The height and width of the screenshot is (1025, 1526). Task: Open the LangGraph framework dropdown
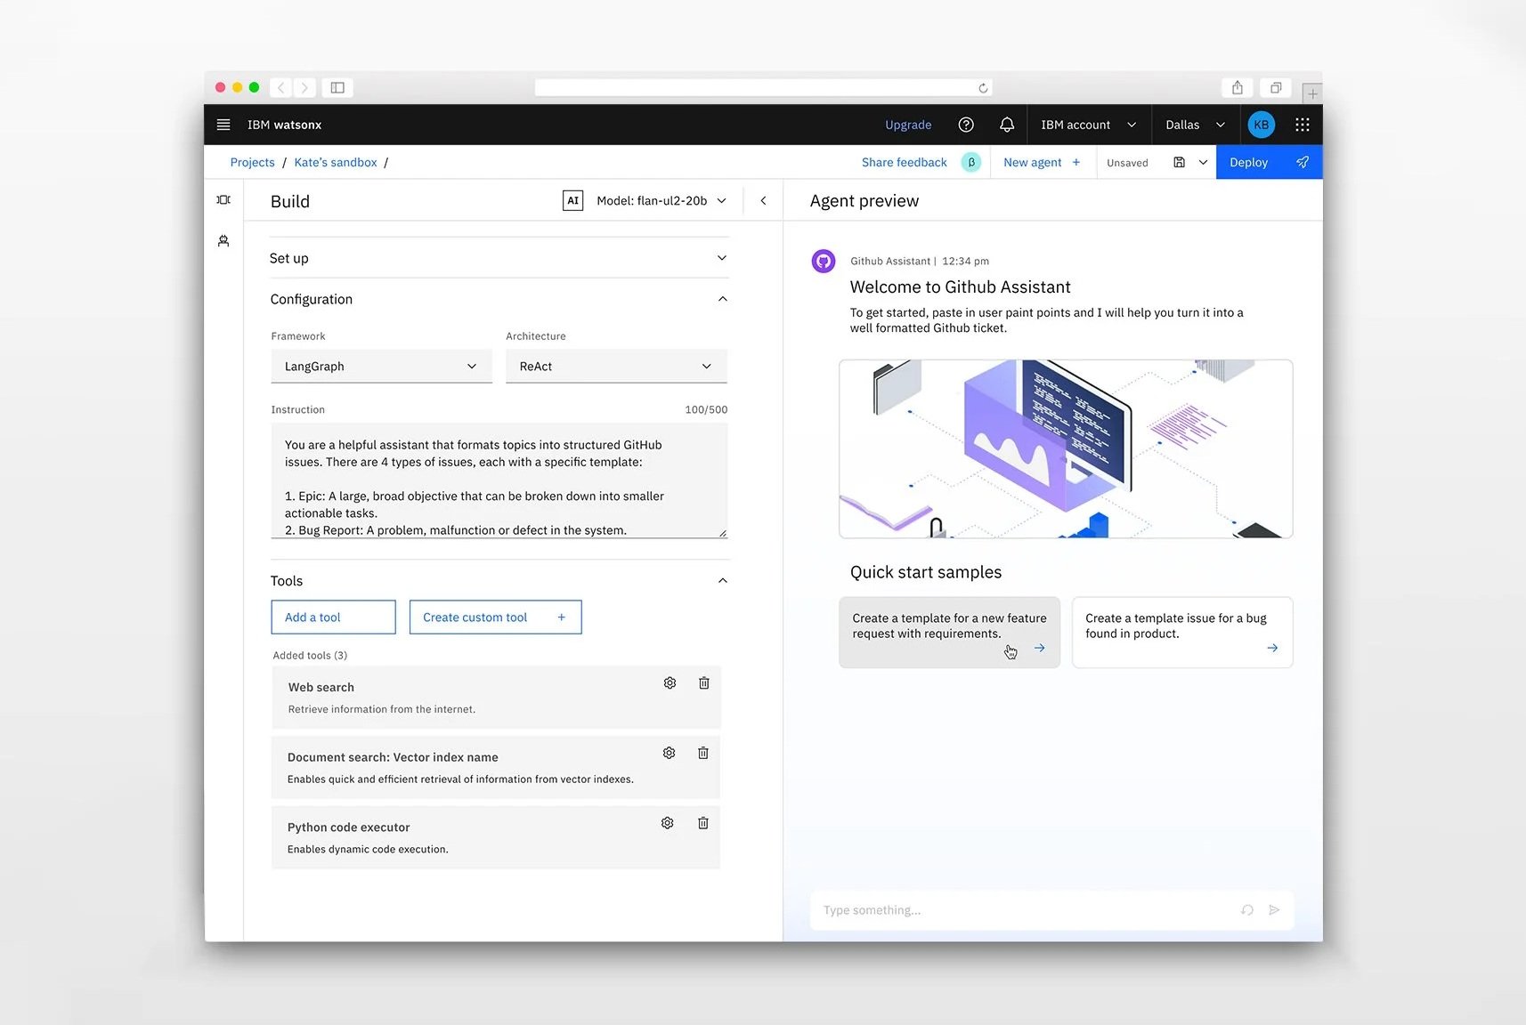click(381, 367)
